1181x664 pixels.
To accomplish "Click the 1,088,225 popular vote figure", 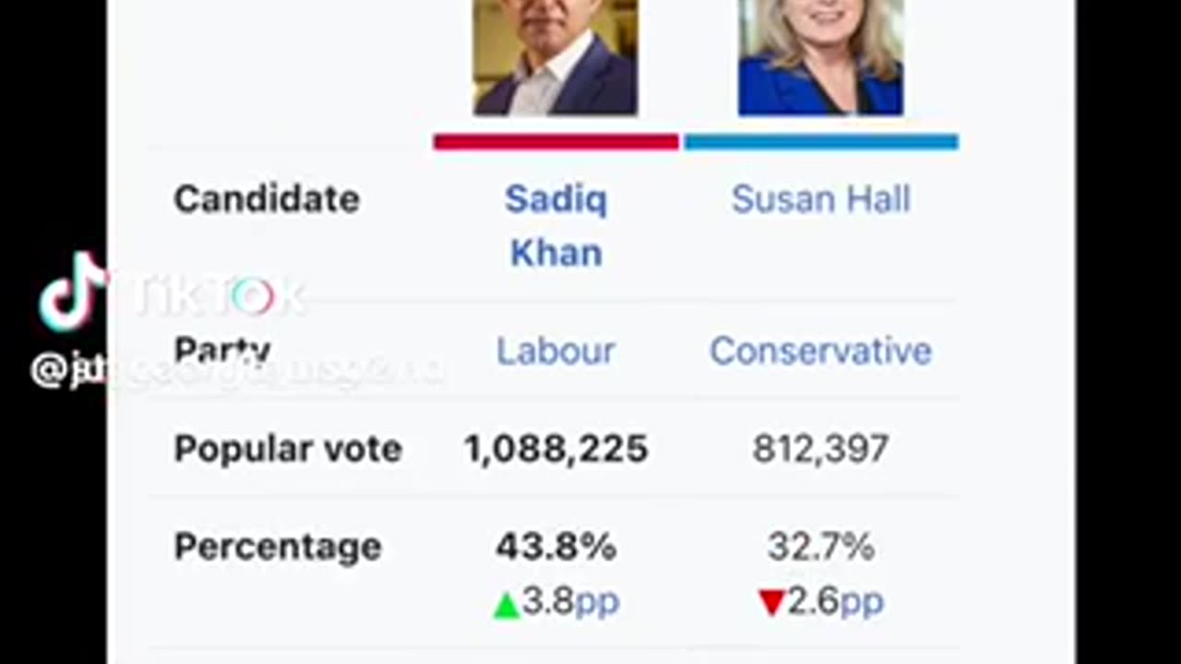I will click(x=555, y=449).
